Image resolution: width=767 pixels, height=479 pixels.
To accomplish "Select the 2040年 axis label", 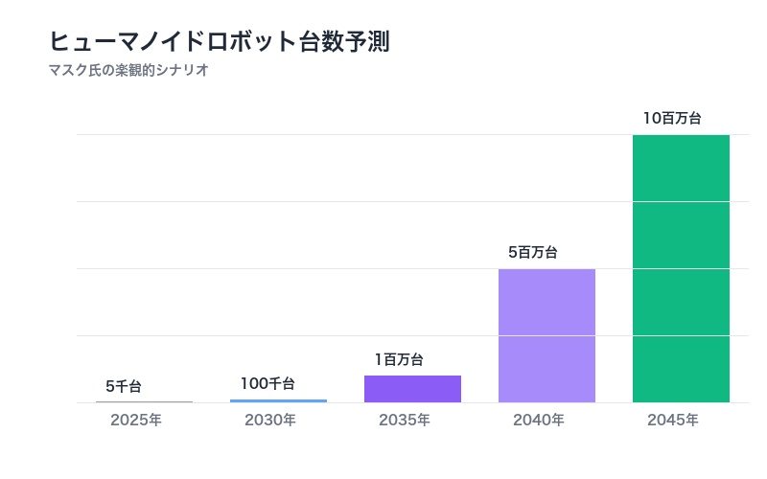I will pyautogui.click(x=539, y=420).
